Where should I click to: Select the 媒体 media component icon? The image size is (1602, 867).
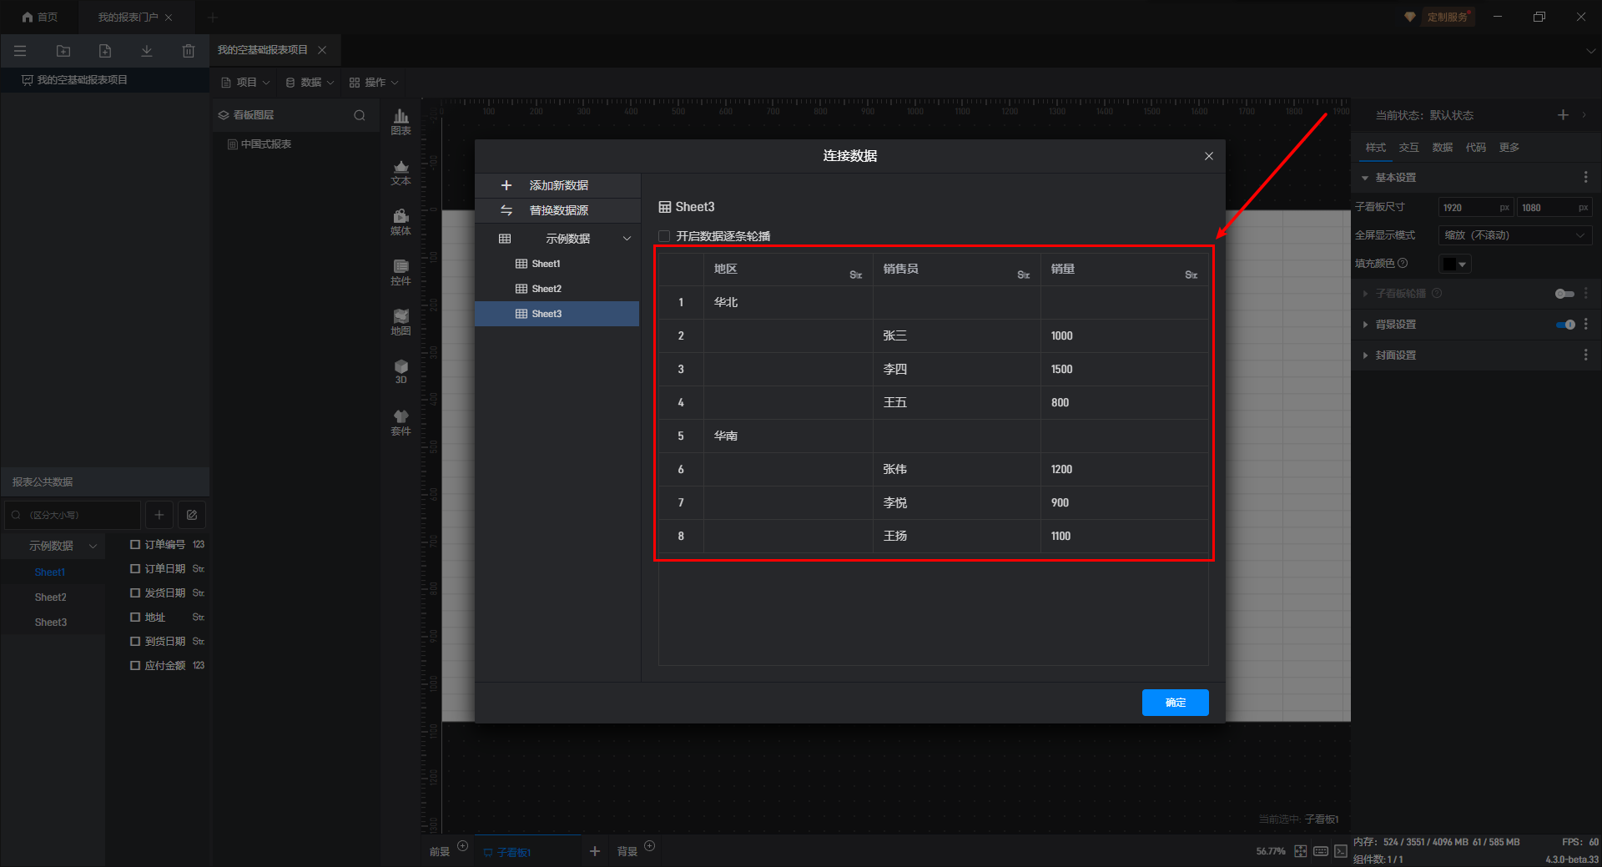[x=400, y=222]
